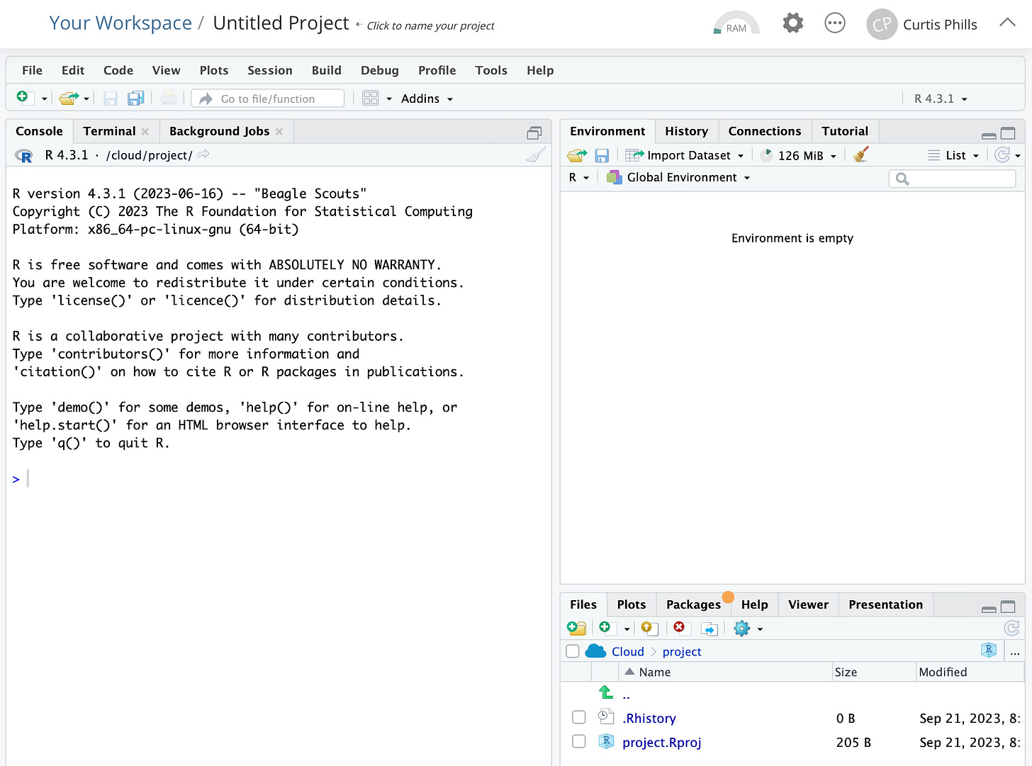1032x766 pixels.
Task: Toggle the select-all files checkbox
Action: [573, 651]
